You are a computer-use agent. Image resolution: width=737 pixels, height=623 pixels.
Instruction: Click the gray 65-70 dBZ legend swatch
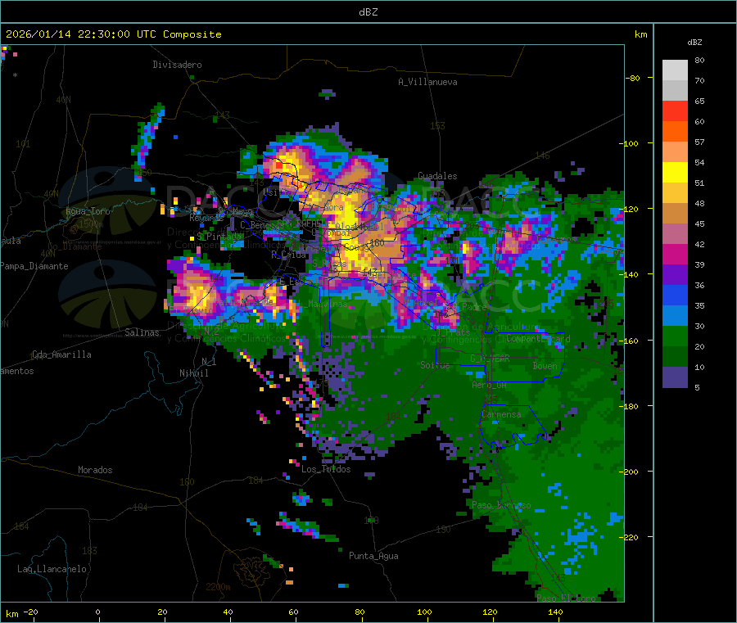point(675,91)
